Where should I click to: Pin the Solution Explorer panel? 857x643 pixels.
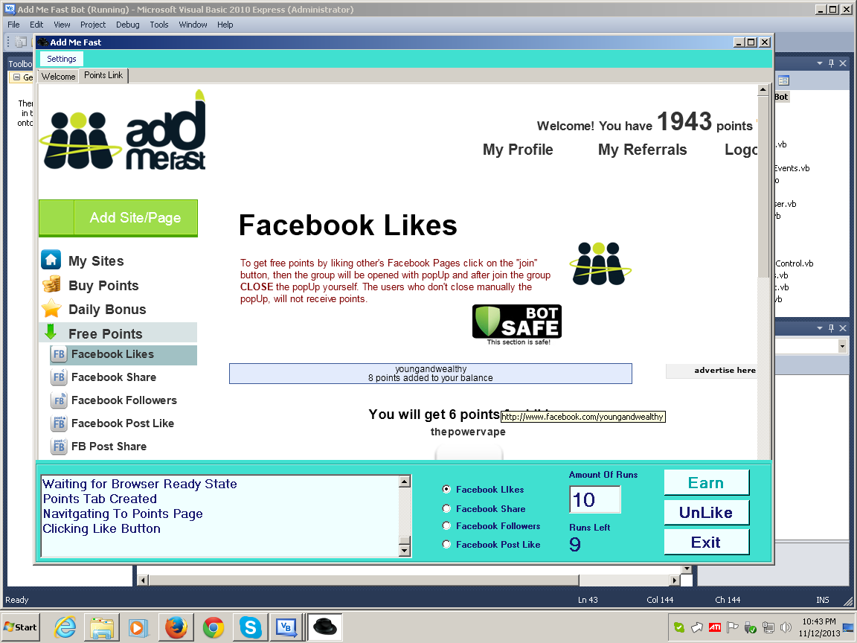click(x=831, y=63)
